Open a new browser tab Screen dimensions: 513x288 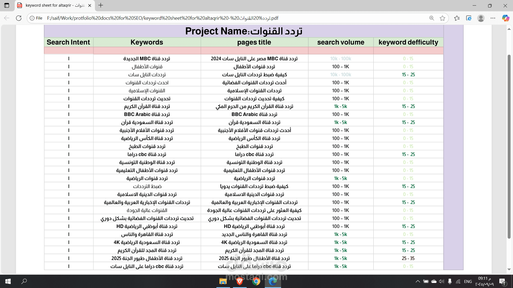tap(101, 5)
